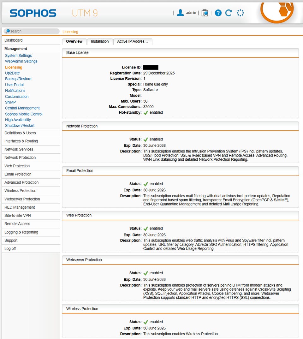Expand Definitions & Users menu
The width and height of the screenshot is (303, 339).
(x=31, y=133)
